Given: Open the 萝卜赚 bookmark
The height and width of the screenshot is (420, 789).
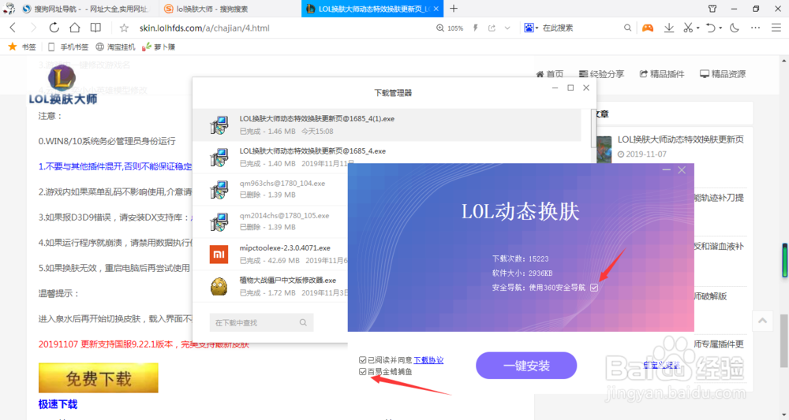Looking at the screenshot, I should coord(159,46).
